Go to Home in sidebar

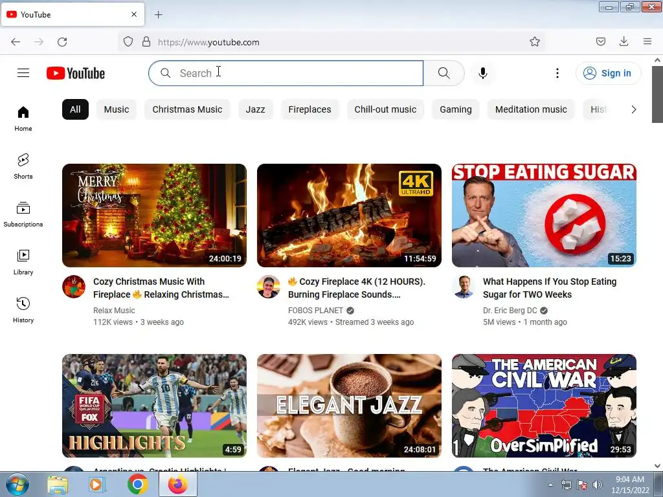23,118
